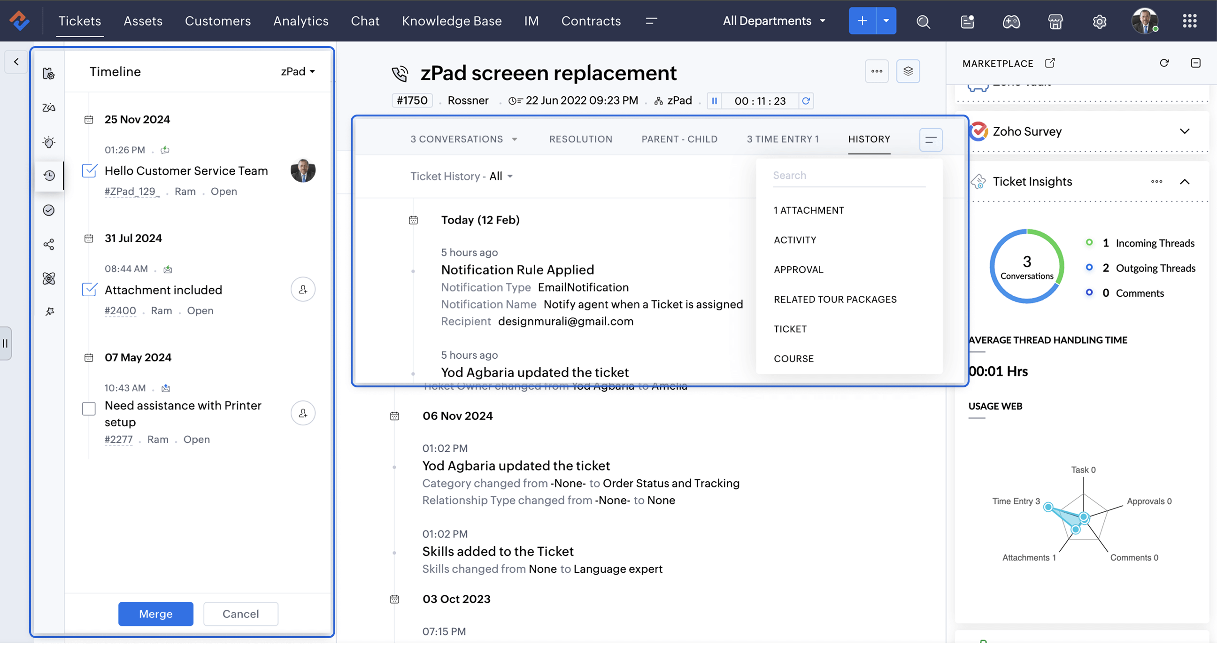Pause the ticket timer
This screenshot has height=647, width=1217.
click(x=714, y=100)
